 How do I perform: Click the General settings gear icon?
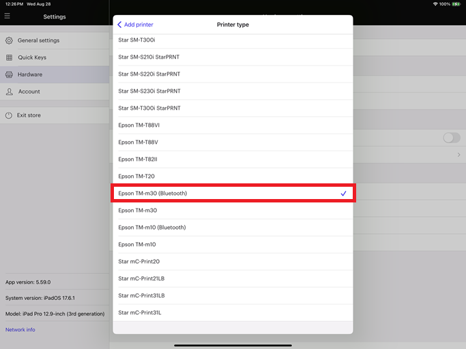pos(10,40)
